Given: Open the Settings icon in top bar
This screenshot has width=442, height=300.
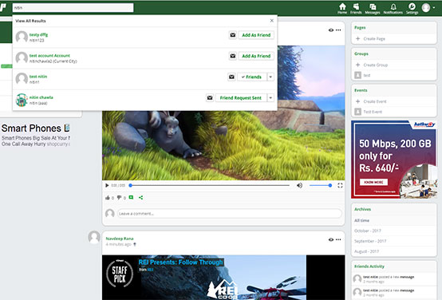Looking at the screenshot, I should tap(412, 8).
